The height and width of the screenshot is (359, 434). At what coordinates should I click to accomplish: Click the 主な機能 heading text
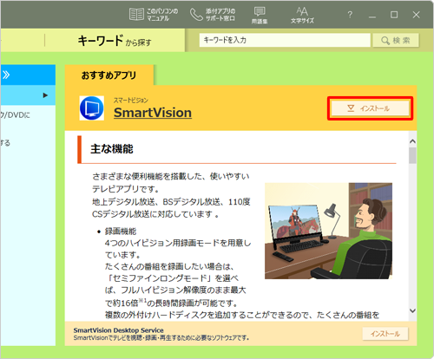click(x=112, y=149)
